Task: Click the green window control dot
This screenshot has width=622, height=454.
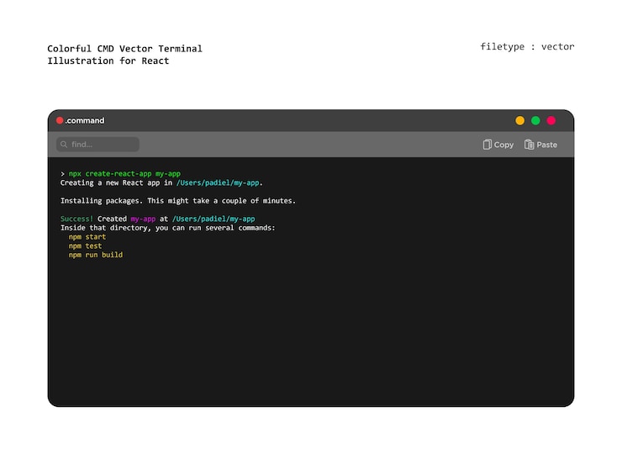Action: point(535,120)
